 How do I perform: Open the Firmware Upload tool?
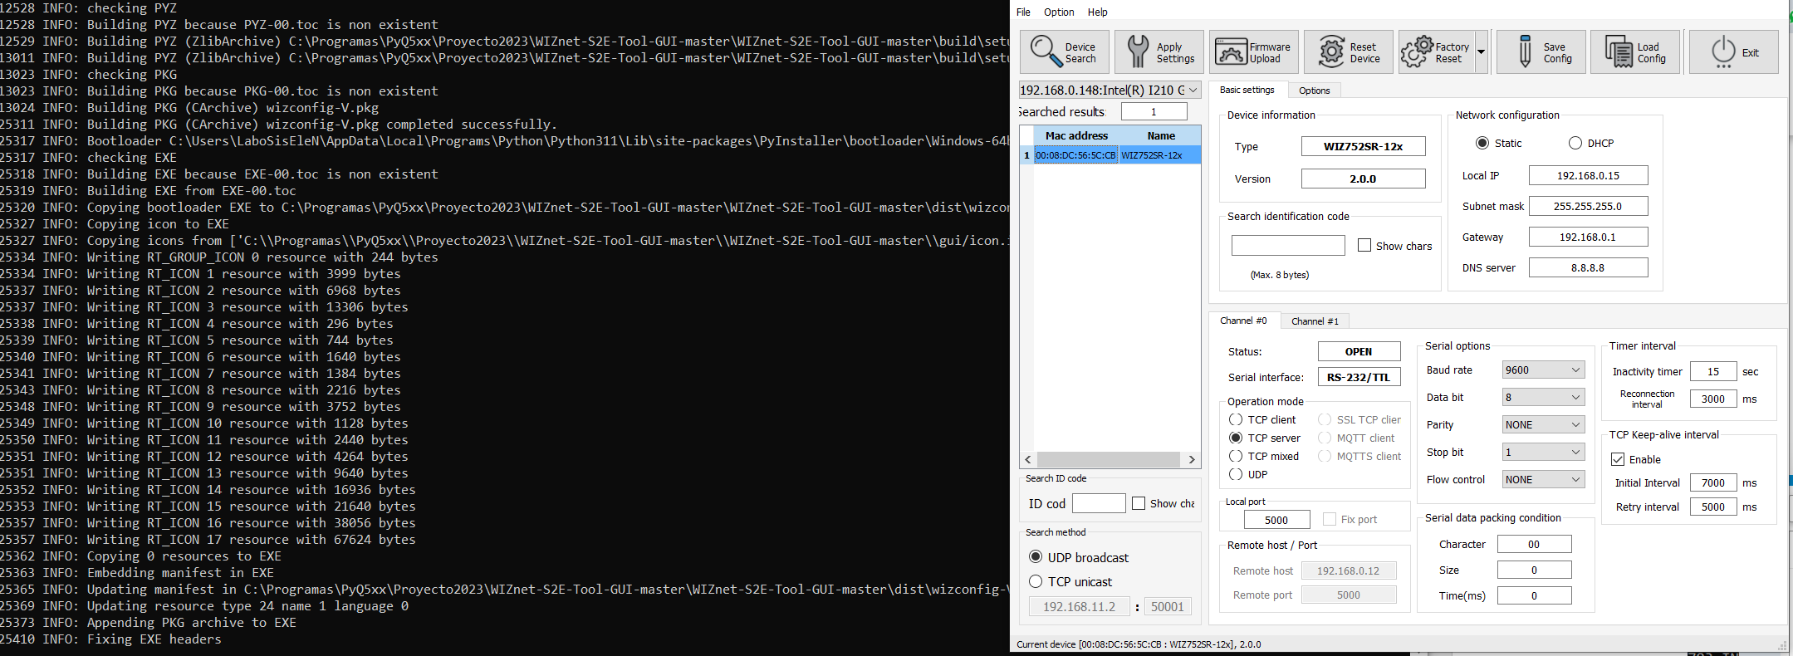click(1254, 51)
